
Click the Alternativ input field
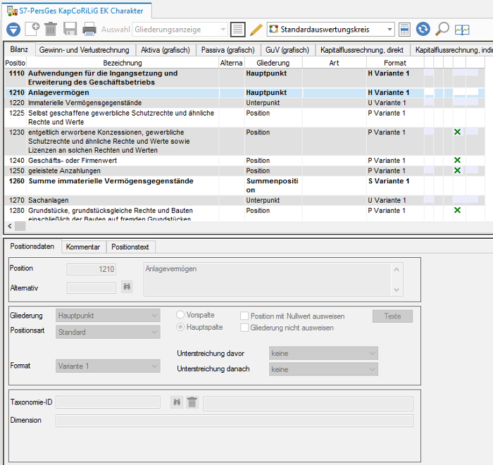point(91,287)
